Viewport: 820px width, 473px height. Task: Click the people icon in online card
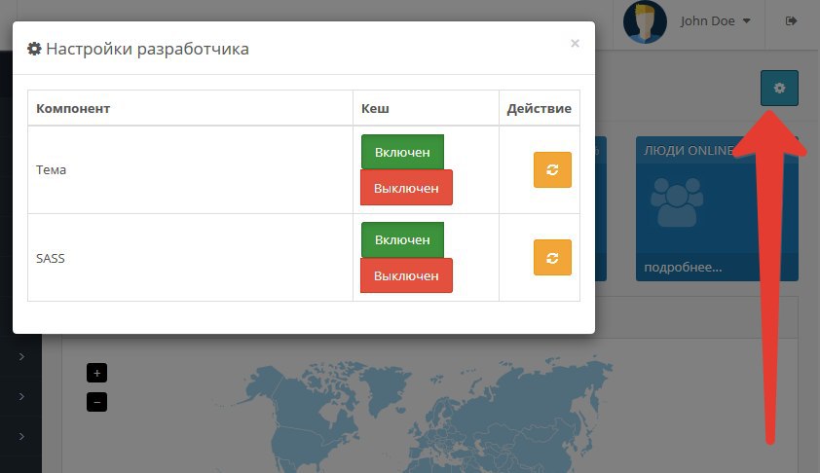point(677,202)
